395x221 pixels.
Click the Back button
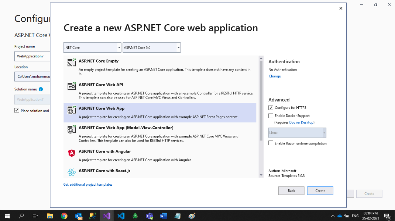click(x=291, y=190)
